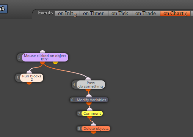Select the Pass do something block
Viewport: 193px width, 137px height.
[x=91, y=85]
